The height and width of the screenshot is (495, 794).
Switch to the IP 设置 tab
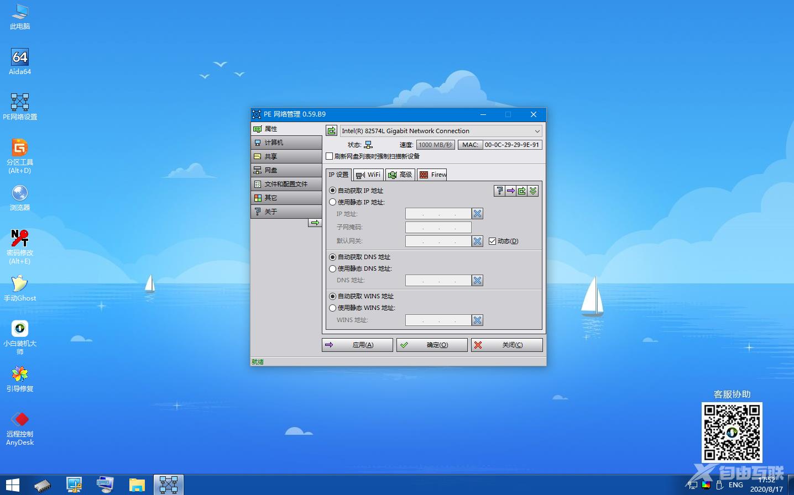point(338,175)
